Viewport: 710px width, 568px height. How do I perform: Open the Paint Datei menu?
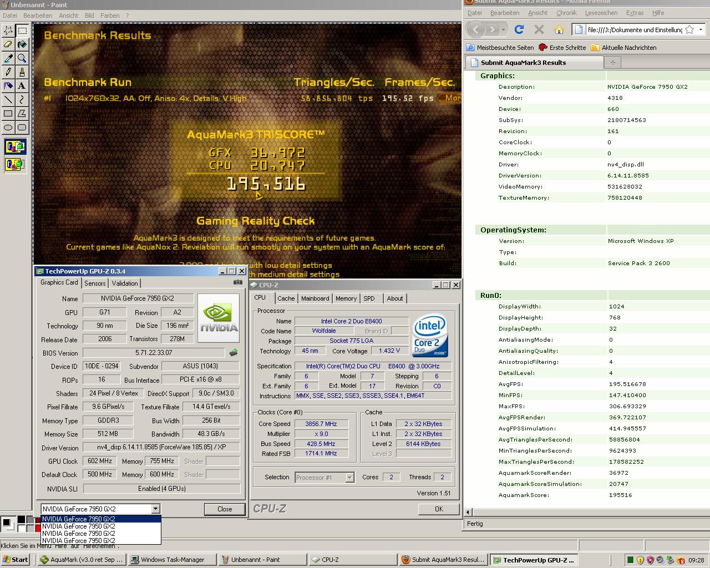(10, 16)
